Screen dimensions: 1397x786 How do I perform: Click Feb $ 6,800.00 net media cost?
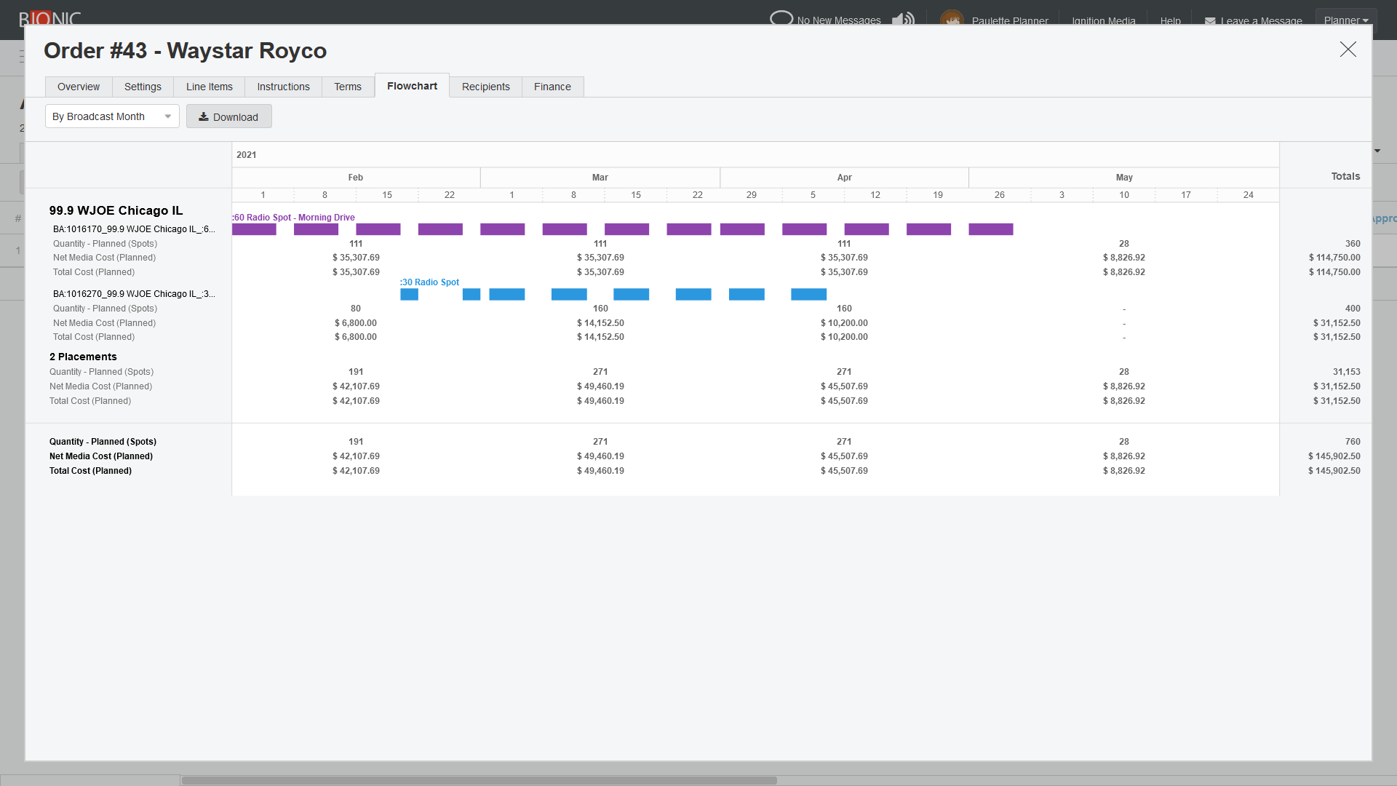click(x=356, y=323)
